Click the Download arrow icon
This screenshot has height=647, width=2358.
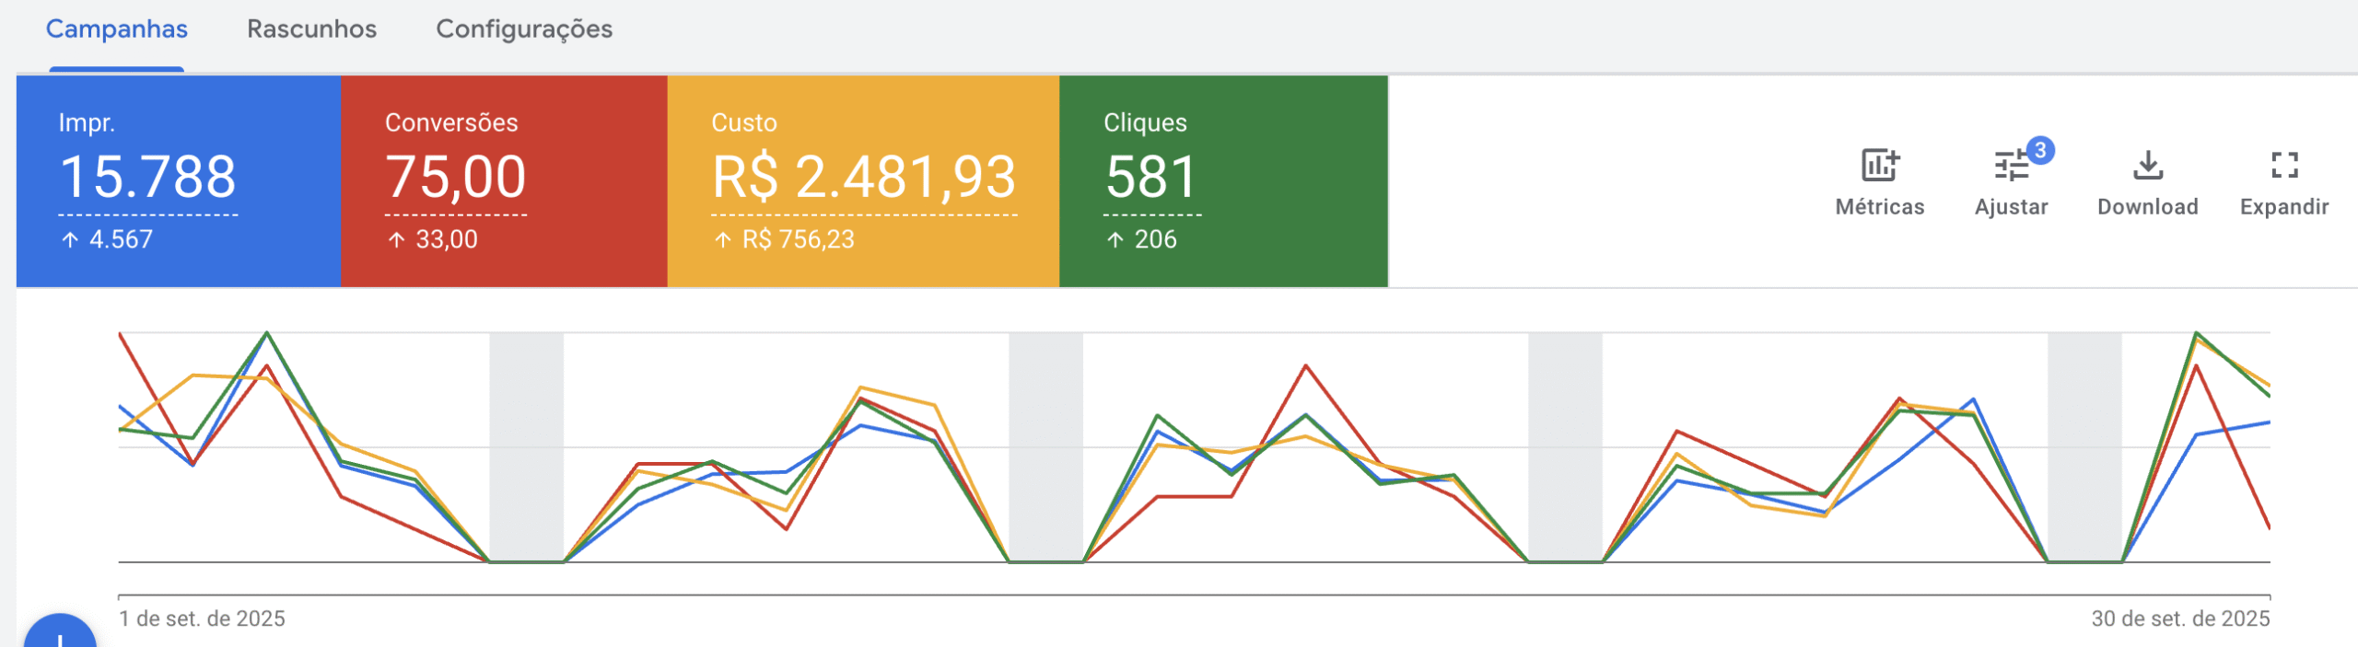point(2147,167)
